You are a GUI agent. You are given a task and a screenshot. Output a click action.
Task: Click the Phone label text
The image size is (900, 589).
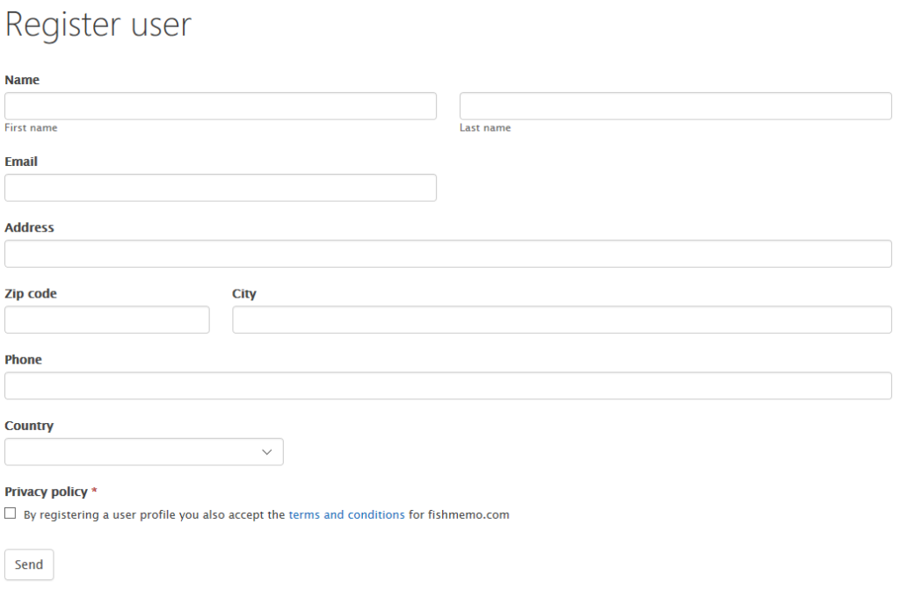tap(23, 359)
